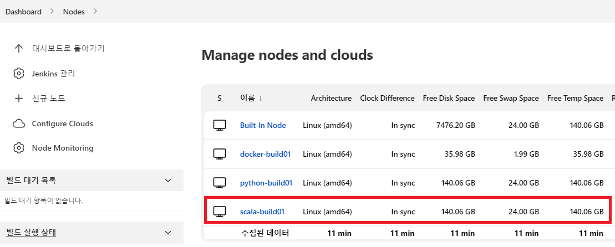Screen dimensions: 615x247
Task: Click Linux (amd64) in the scala-build01 row
Action: pos(327,212)
